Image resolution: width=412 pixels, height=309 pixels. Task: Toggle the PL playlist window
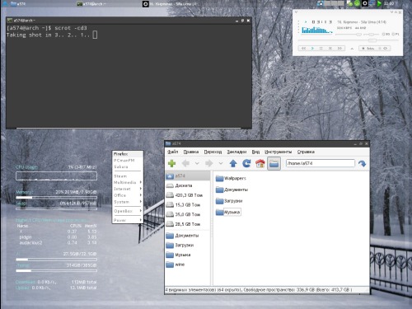click(396, 34)
